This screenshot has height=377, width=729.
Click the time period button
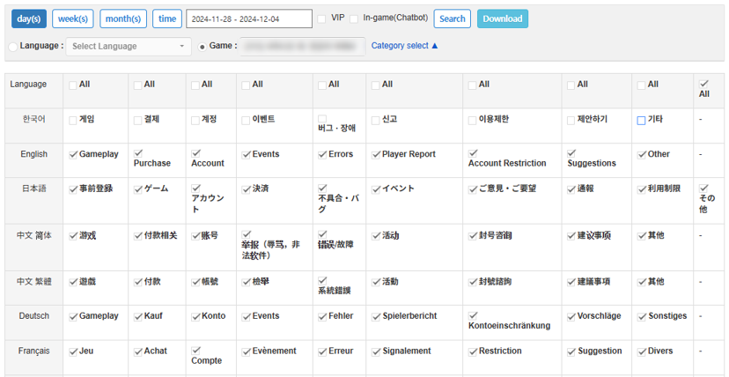pos(166,18)
